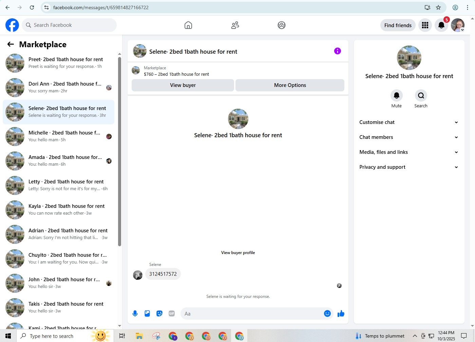Screen dimensions: 475x342
Task: Open the Groups icon in top navigation
Action: [282, 25]
